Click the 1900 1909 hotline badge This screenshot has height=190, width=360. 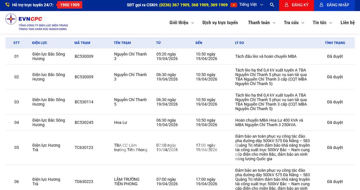tap(69, 5)
